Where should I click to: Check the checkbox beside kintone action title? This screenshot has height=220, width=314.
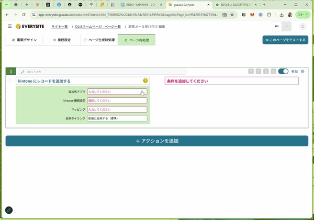click(10, 81)
